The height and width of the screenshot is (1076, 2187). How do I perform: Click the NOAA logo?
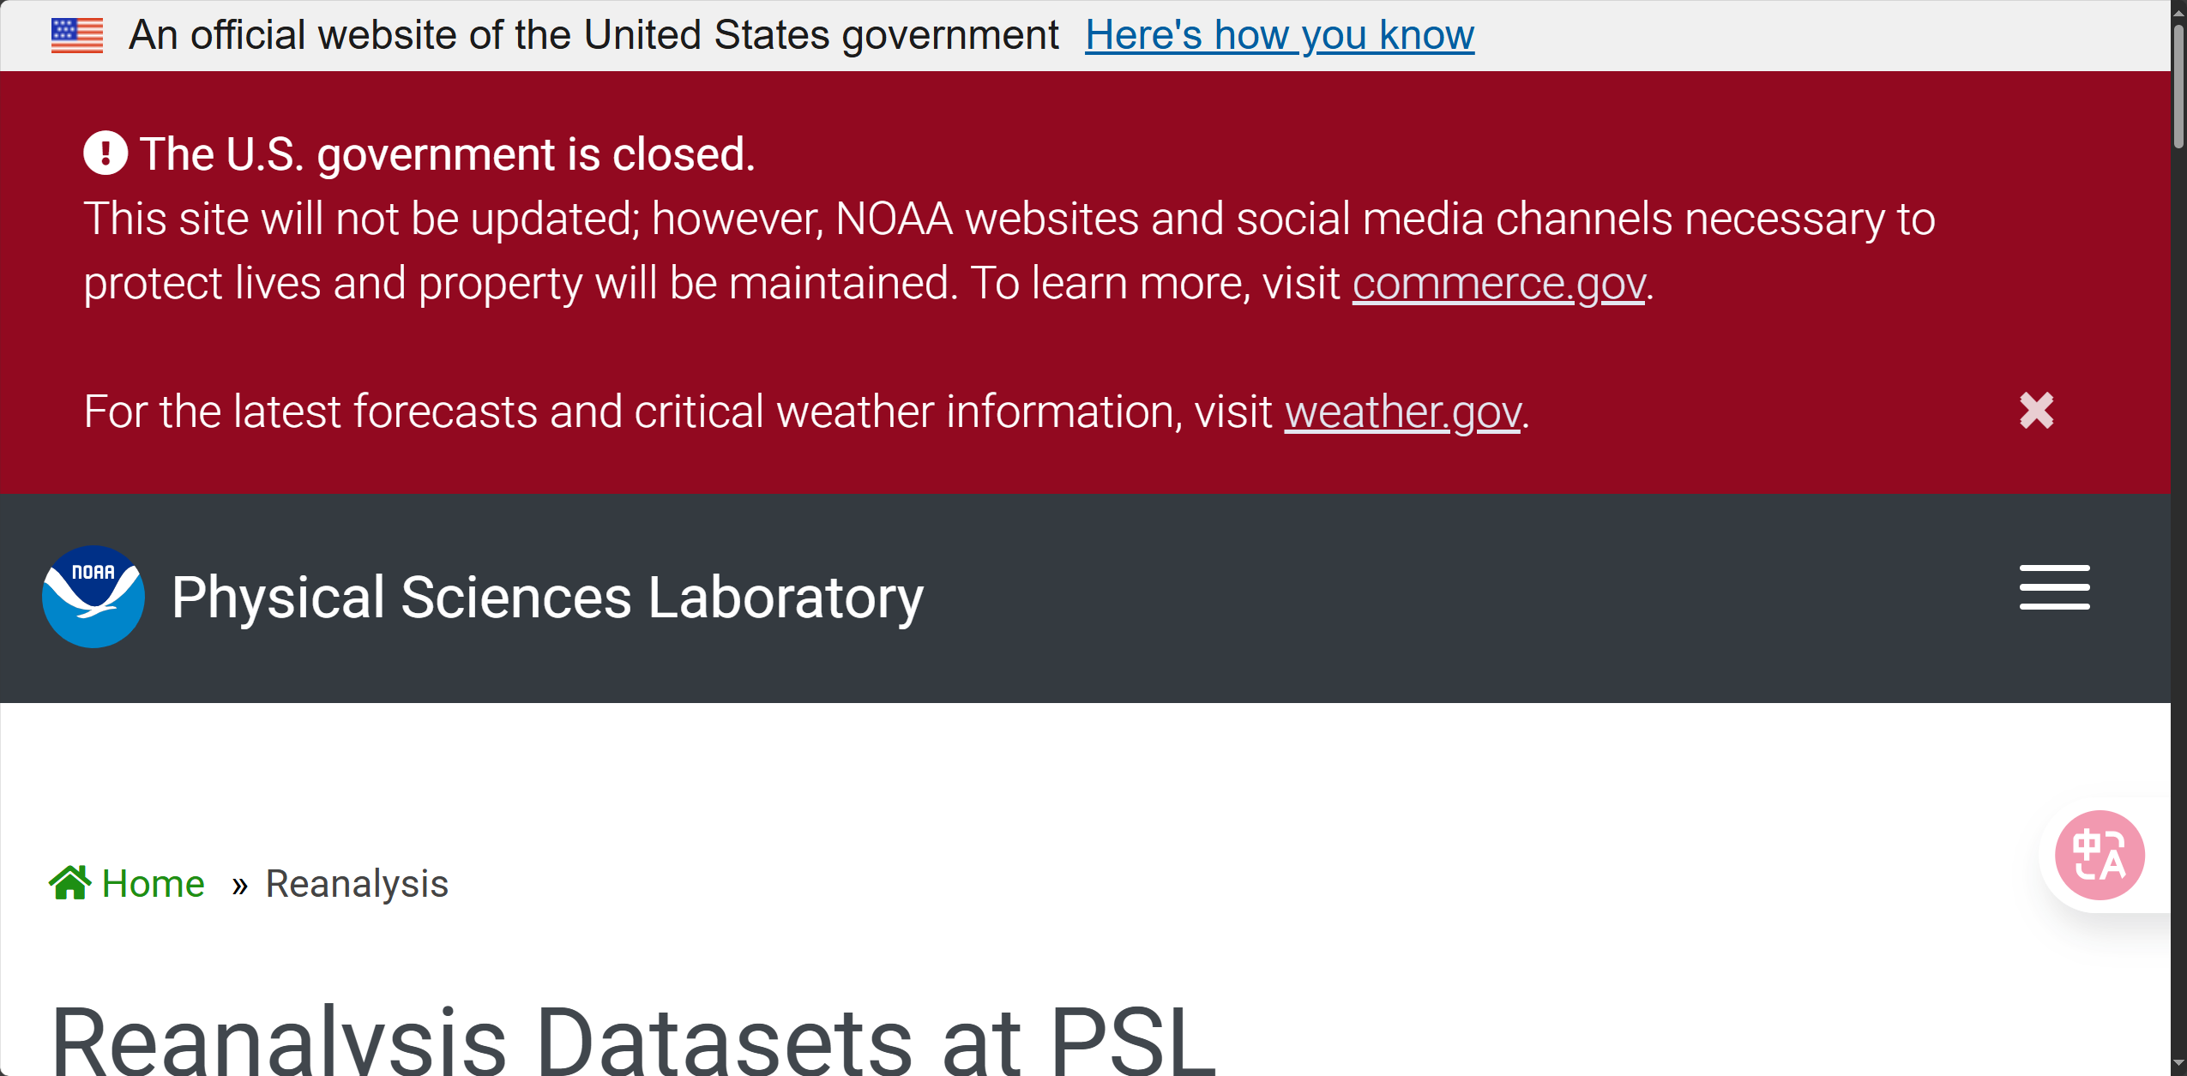tap(93, 597)
